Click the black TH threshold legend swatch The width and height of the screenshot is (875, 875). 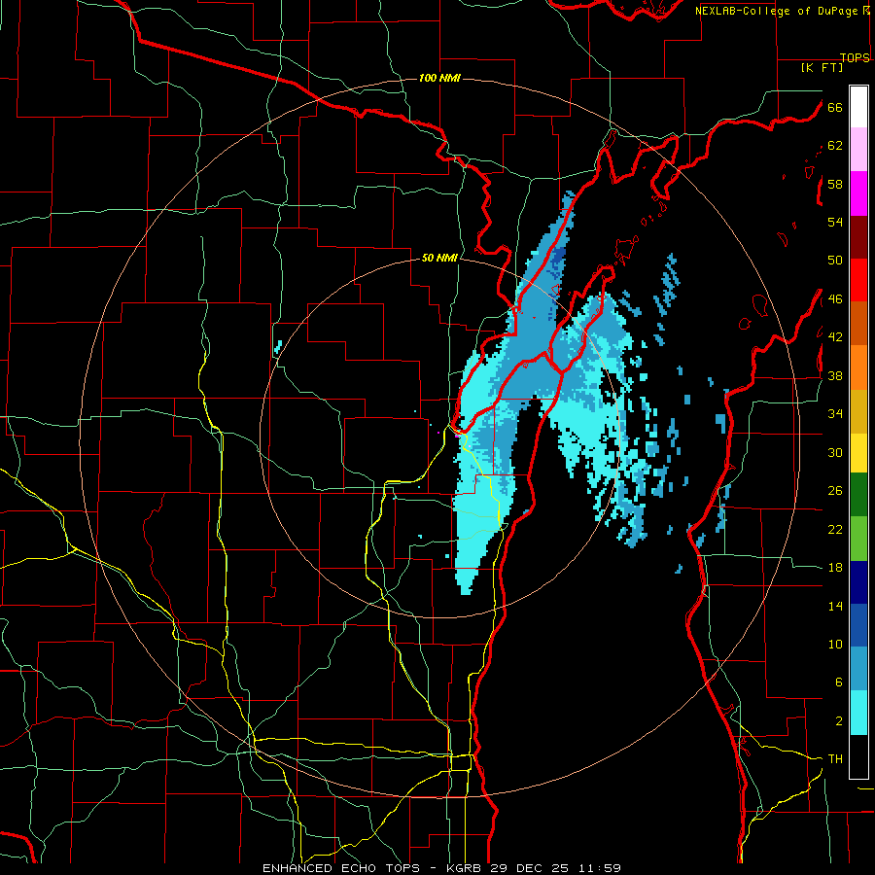[858, 756]
